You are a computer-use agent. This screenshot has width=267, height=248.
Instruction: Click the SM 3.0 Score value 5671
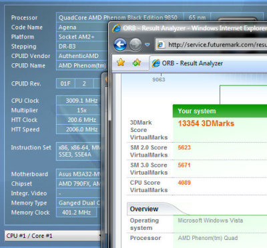(184, 165)
